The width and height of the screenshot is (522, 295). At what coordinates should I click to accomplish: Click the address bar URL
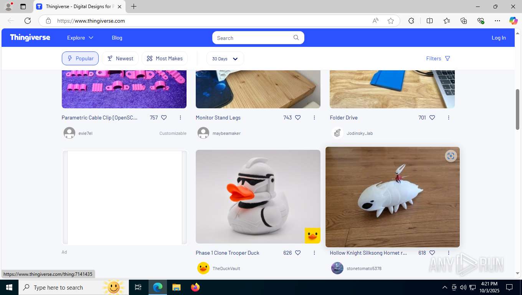[91, 21]
